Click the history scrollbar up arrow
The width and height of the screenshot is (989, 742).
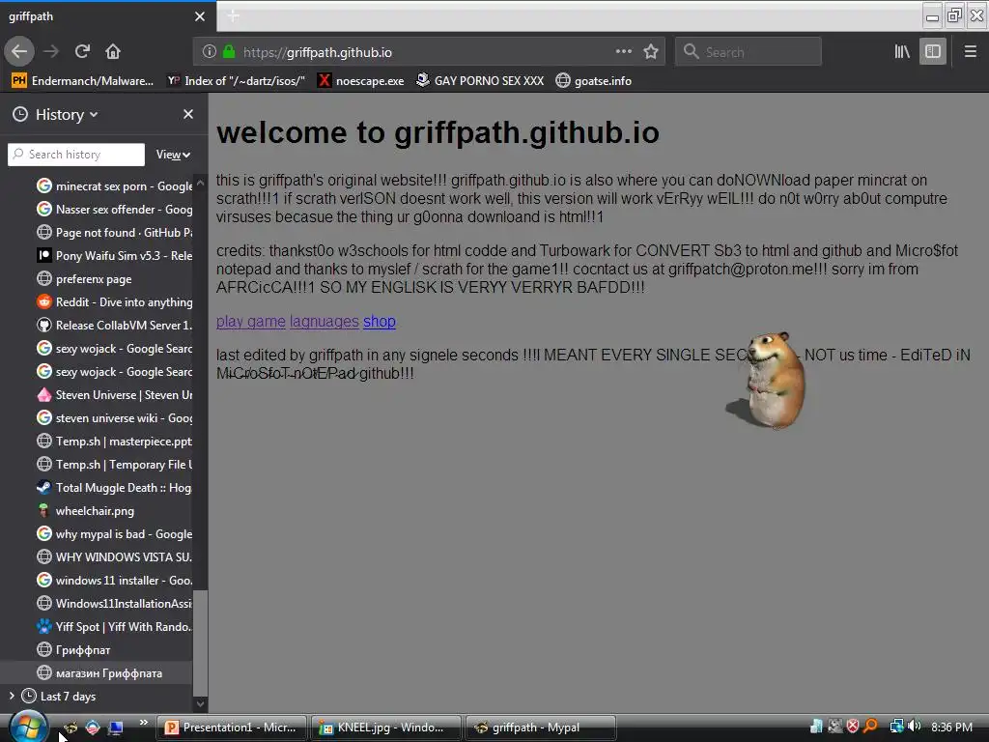click(x=200, y=183)
